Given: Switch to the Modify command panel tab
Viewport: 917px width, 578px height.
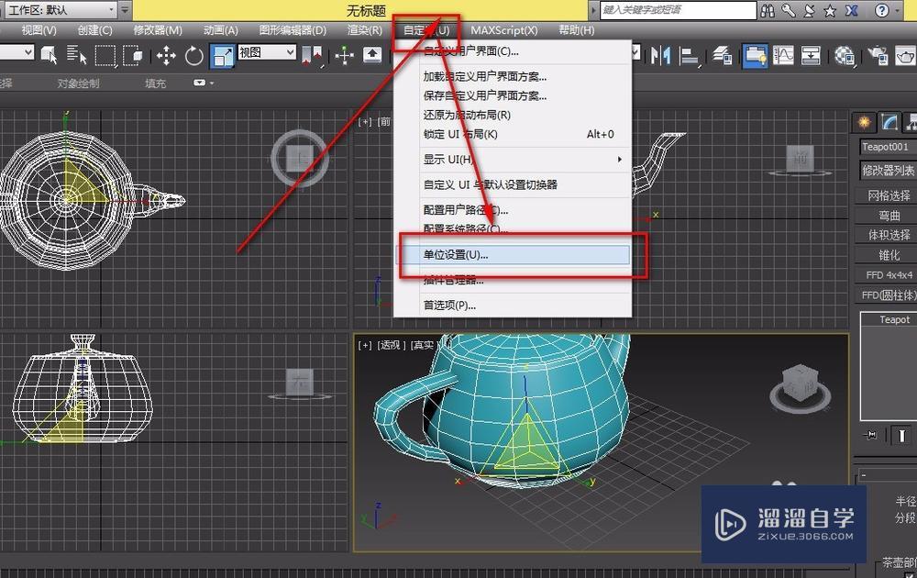Looking at the screenshot, I should click(889, 122).
